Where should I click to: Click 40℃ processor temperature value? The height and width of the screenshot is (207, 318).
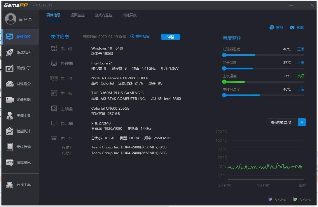click(287, 49)
